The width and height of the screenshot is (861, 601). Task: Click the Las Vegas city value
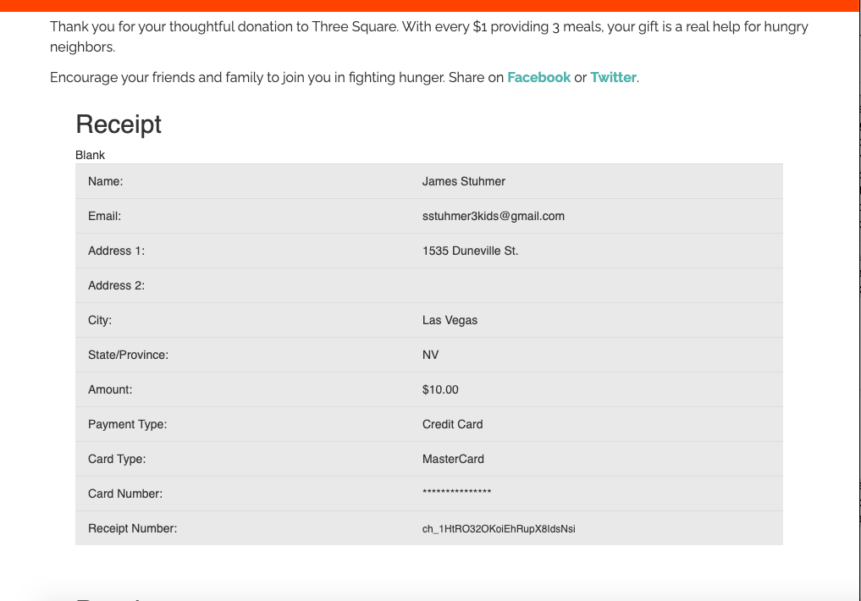pos(450,320)
